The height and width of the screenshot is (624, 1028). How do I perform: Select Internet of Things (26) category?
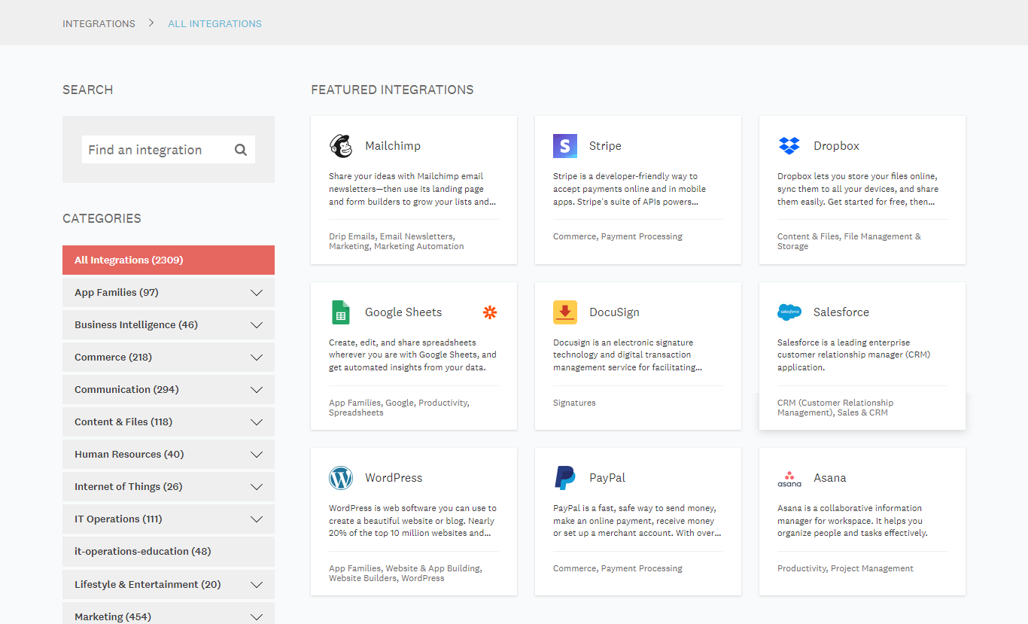[169, 486]
